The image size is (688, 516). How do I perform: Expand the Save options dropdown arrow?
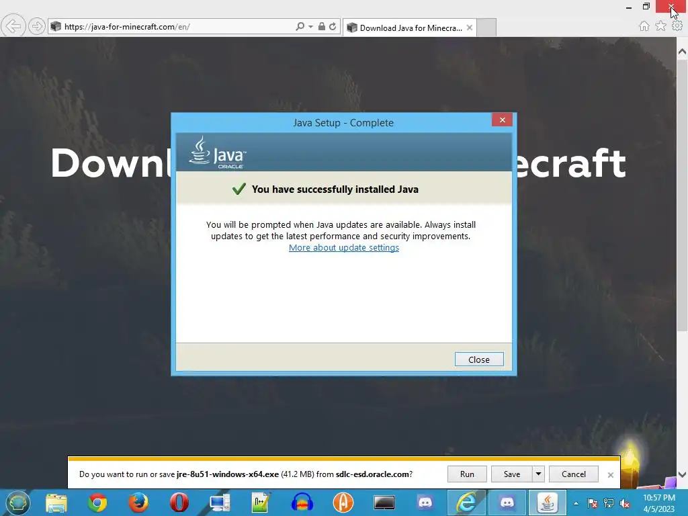[538, 474]
